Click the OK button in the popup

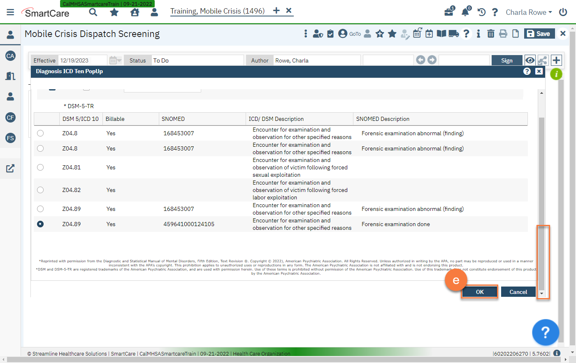click(x=479, y=291)
